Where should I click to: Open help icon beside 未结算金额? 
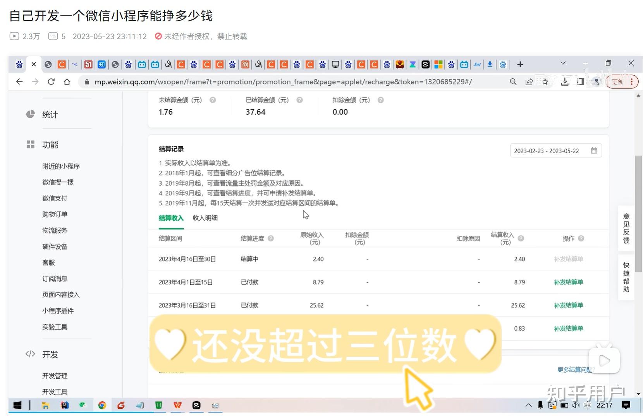click(x=213, y=100)
